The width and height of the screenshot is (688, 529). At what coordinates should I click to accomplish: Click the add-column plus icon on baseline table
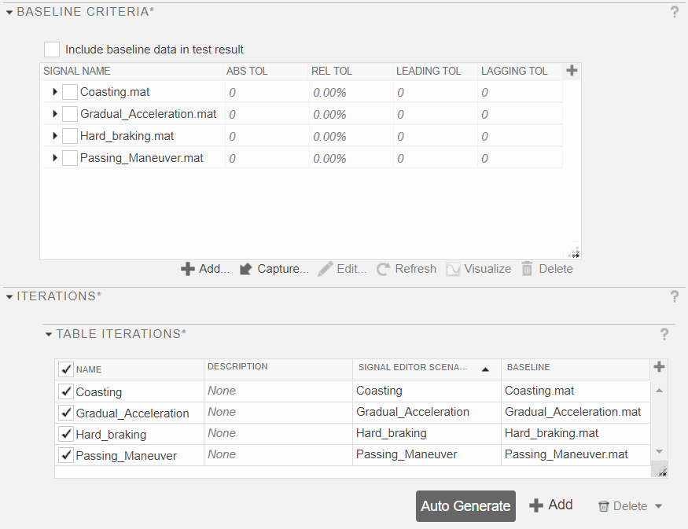point(572,70)
